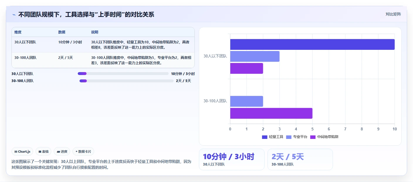Click the 专业平台 bar for 30人以下团队
This screenshot has width=413, height=182.
click(255, 56)
